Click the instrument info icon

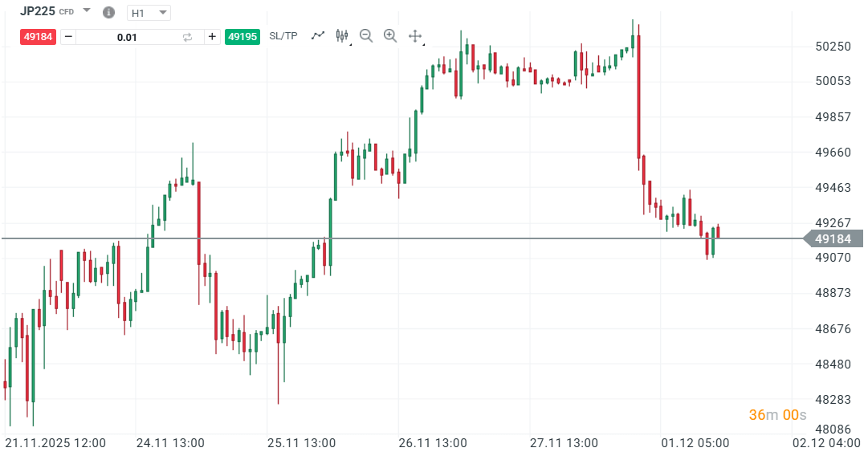tap(109, 13)
